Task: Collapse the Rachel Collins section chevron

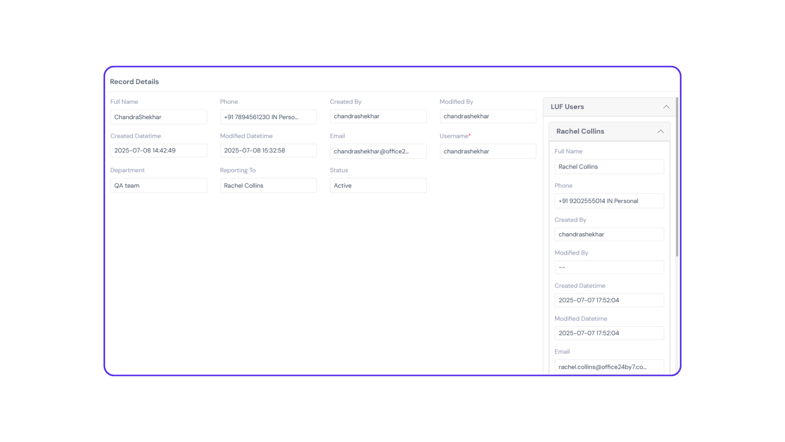Action: (660, 131)
